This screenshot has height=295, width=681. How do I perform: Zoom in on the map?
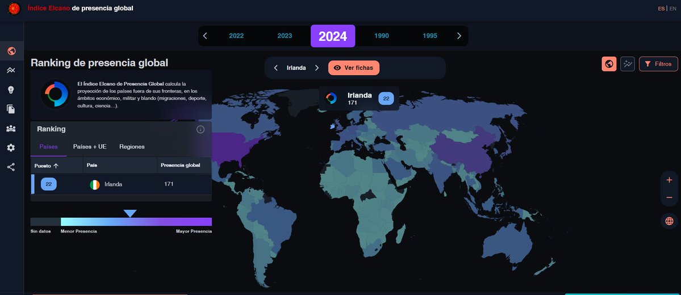669,180
